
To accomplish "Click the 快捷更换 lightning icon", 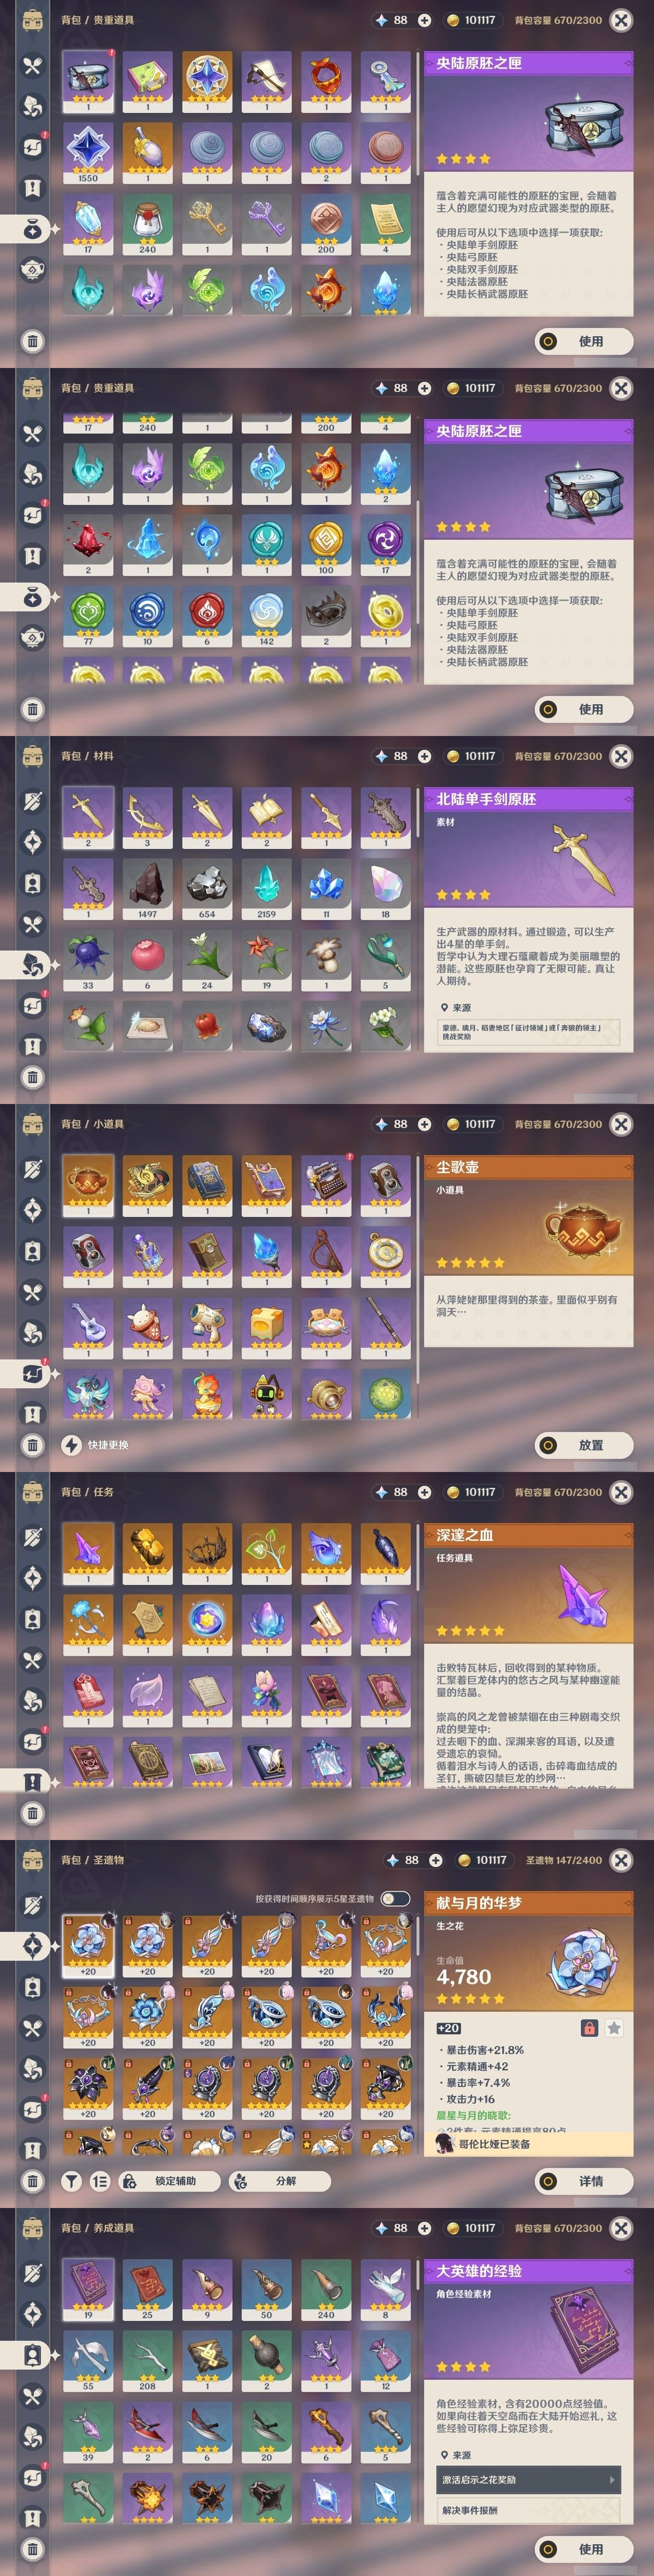I will (x=71, y=1445).
